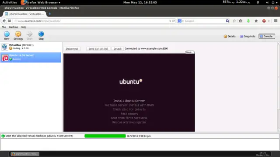Screen dimensions: 280x157
Task: Click the phpVirtualBox taskbar window button
Action: pos(25,154)
